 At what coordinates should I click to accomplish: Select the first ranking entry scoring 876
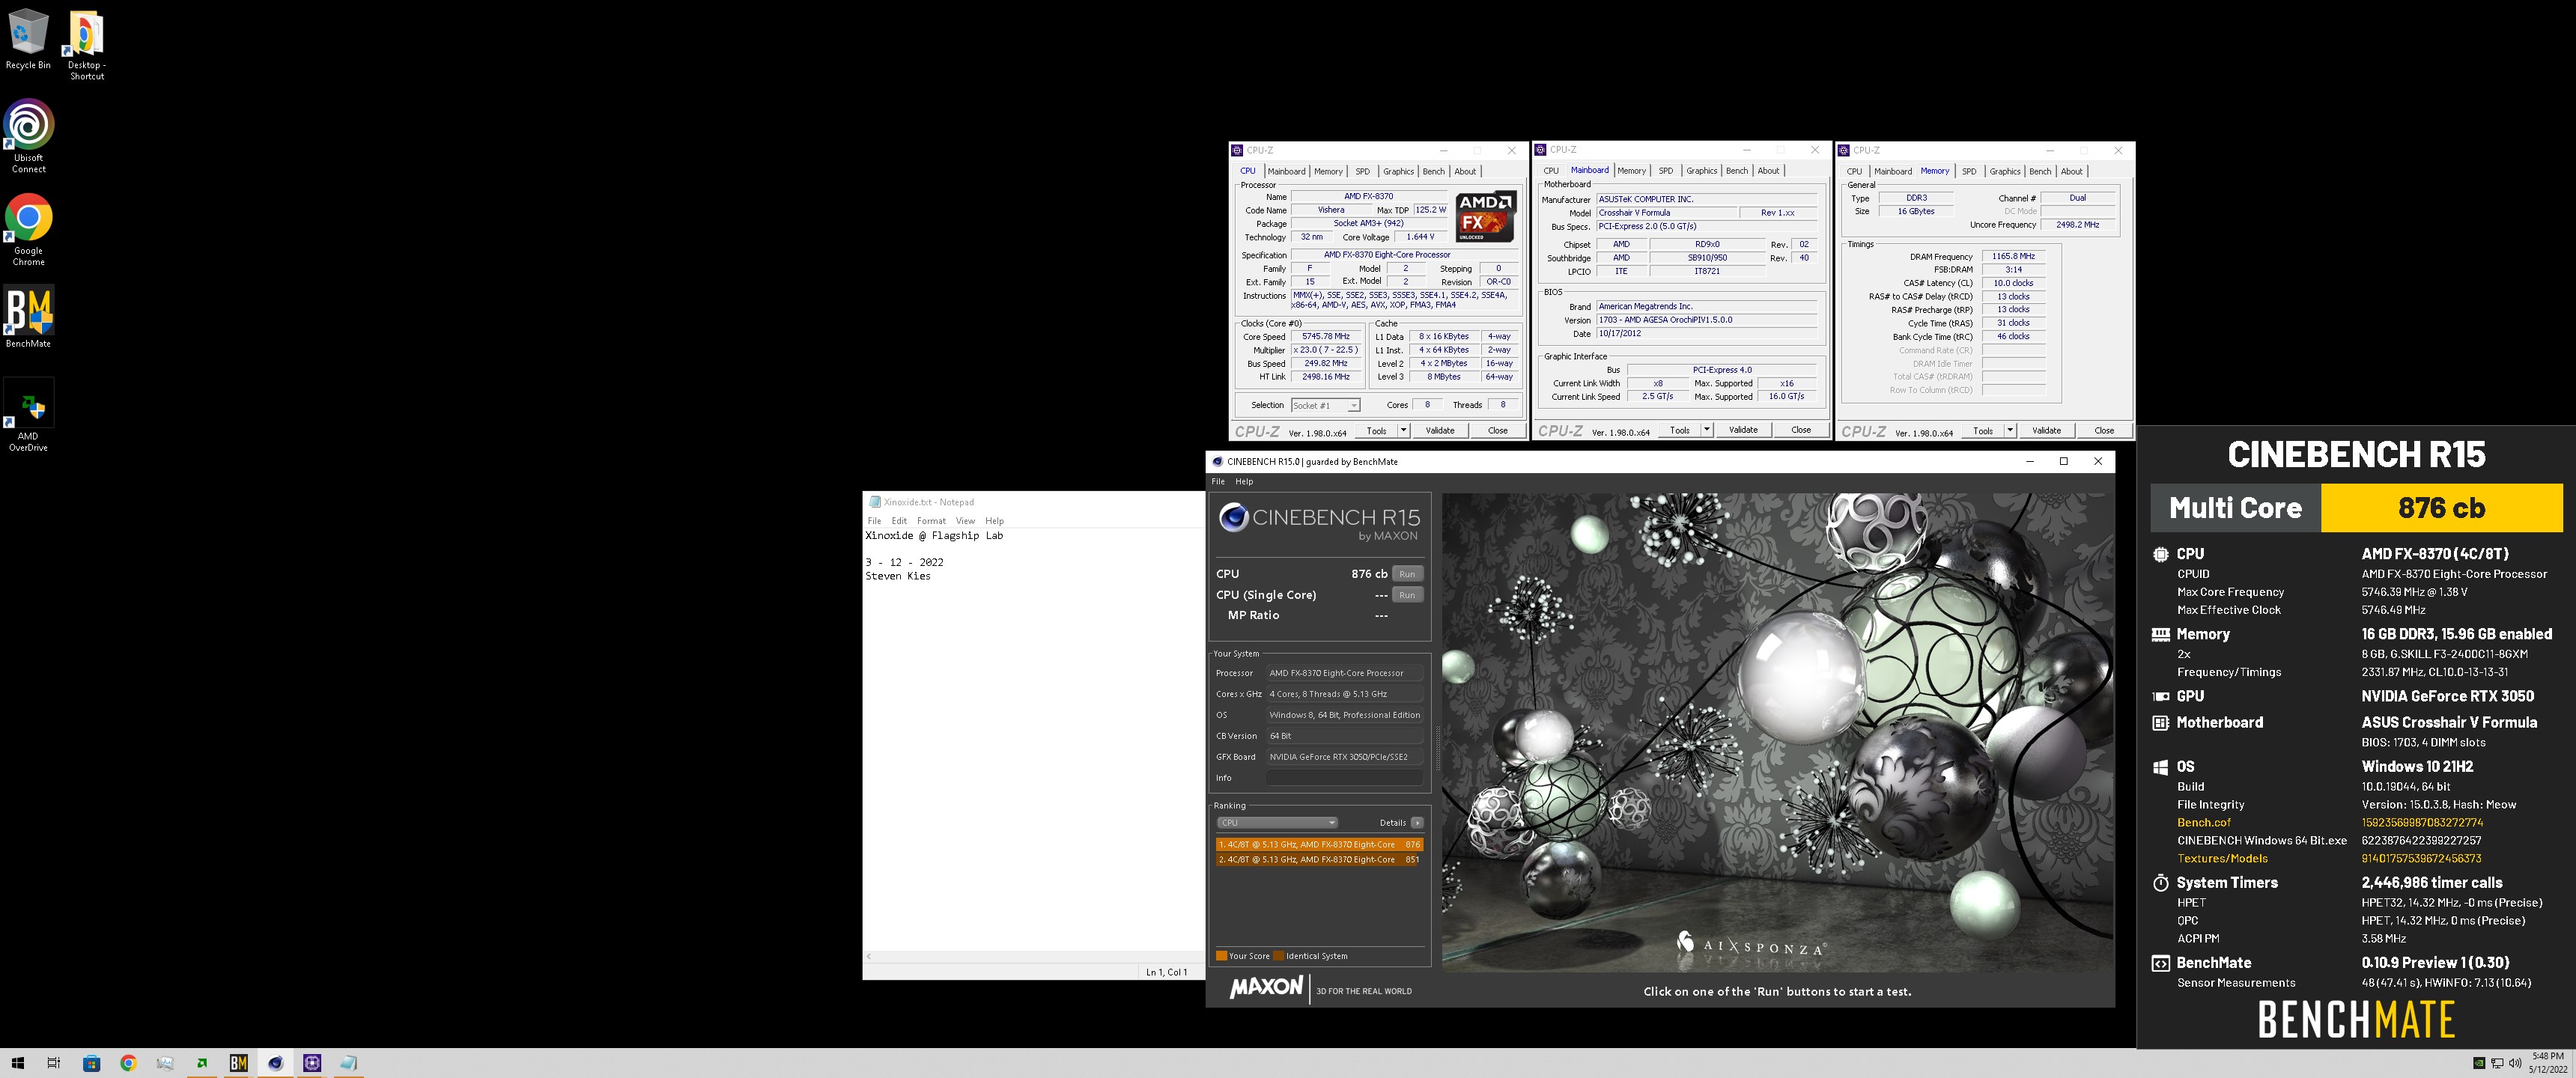pyautogui.click(x=1319, y=845)
